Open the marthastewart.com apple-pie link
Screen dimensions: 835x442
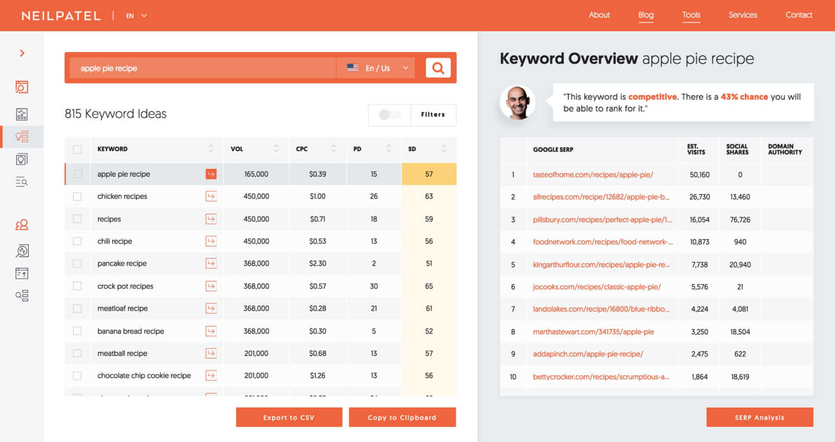point(593,332)
